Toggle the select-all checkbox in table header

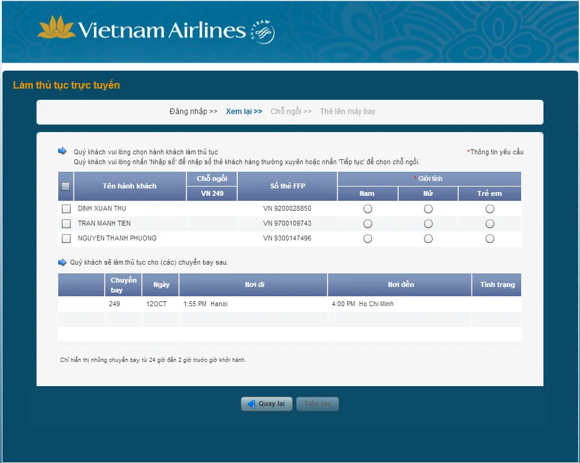point(66,187)
